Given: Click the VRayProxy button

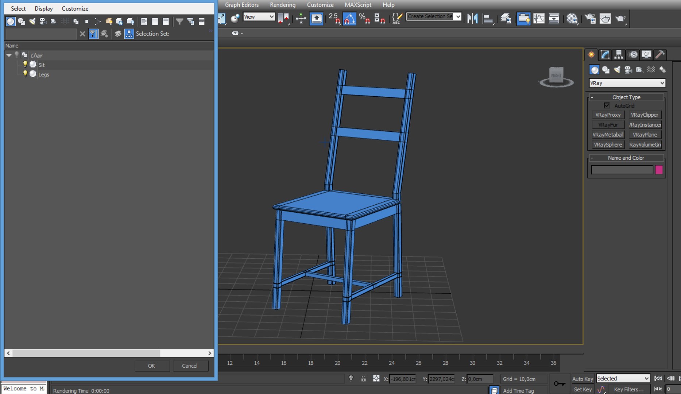Looking at the screenshot, I should tap(608, 115).
